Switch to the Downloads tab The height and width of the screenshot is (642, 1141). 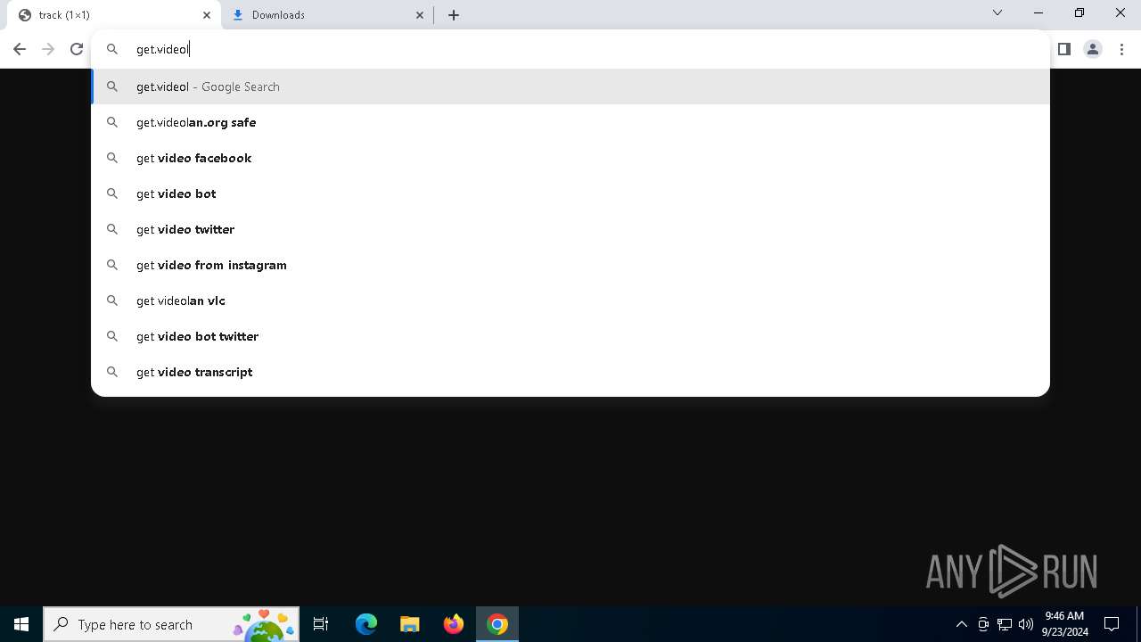click(x=328, y=15)
